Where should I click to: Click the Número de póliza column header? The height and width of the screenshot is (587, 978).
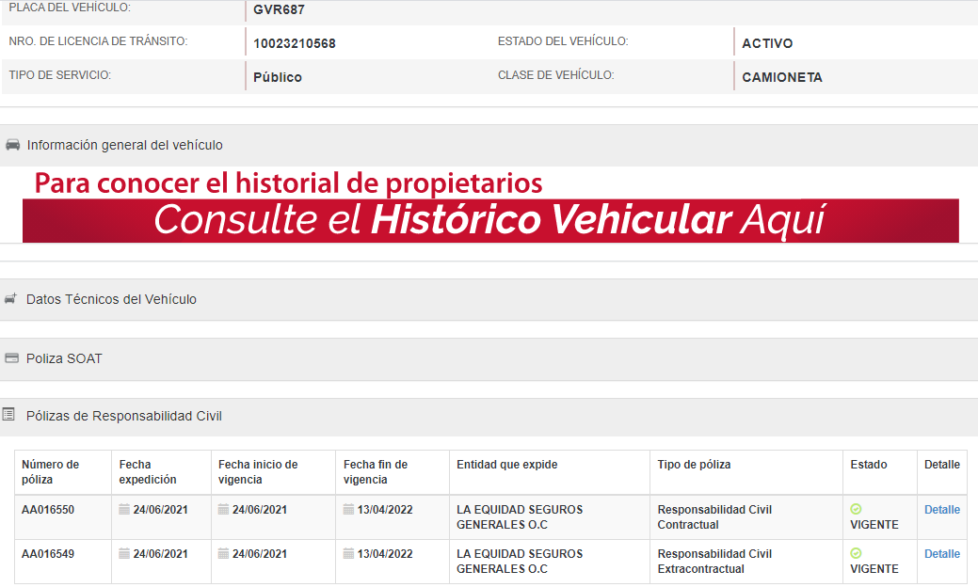pyautogui.click(x=51, y=472)
